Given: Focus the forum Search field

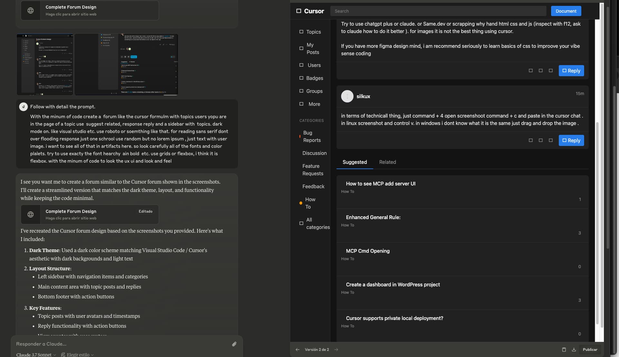Looking at the screenshot, I should [x=438, y=11].
